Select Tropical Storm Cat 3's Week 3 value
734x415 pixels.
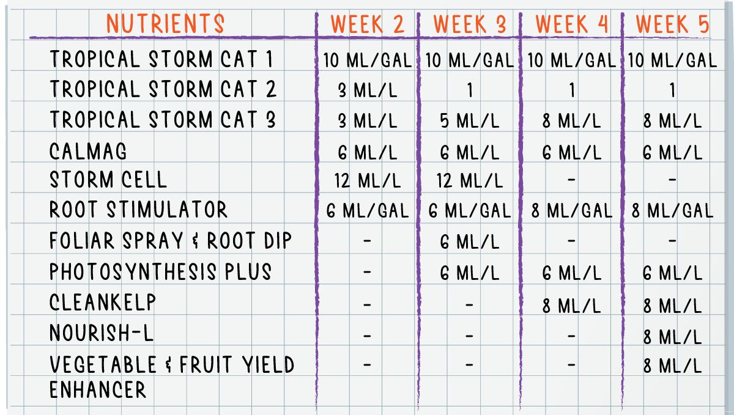click(470, 120)
